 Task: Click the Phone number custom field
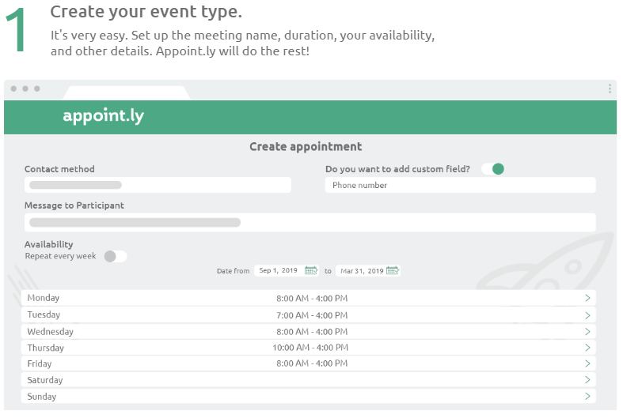(460, 185)
